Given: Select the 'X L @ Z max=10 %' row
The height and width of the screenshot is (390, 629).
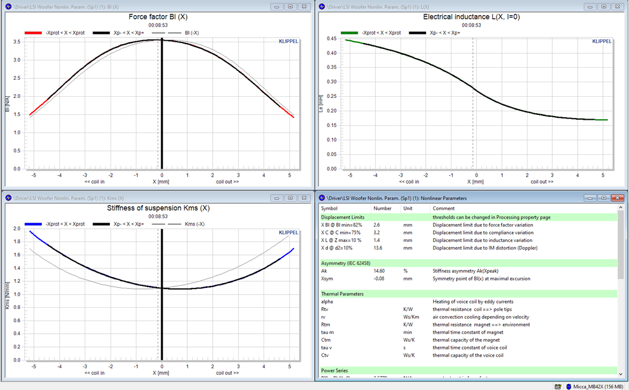Looking at the screenshot, I should click(x=468, y=240).
